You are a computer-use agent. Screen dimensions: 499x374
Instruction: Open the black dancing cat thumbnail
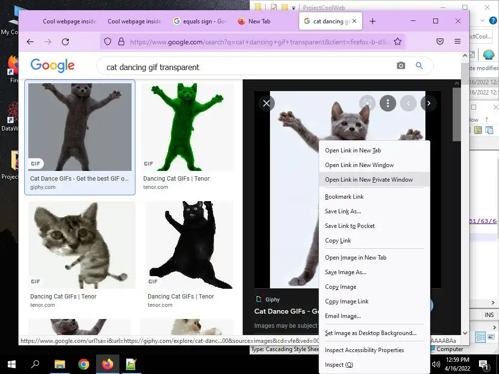click(190, 245)
